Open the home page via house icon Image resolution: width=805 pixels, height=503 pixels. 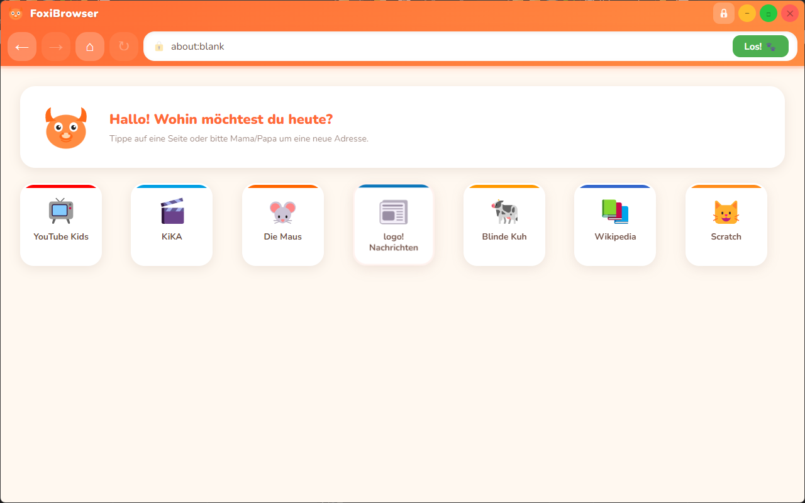[90, 47]
